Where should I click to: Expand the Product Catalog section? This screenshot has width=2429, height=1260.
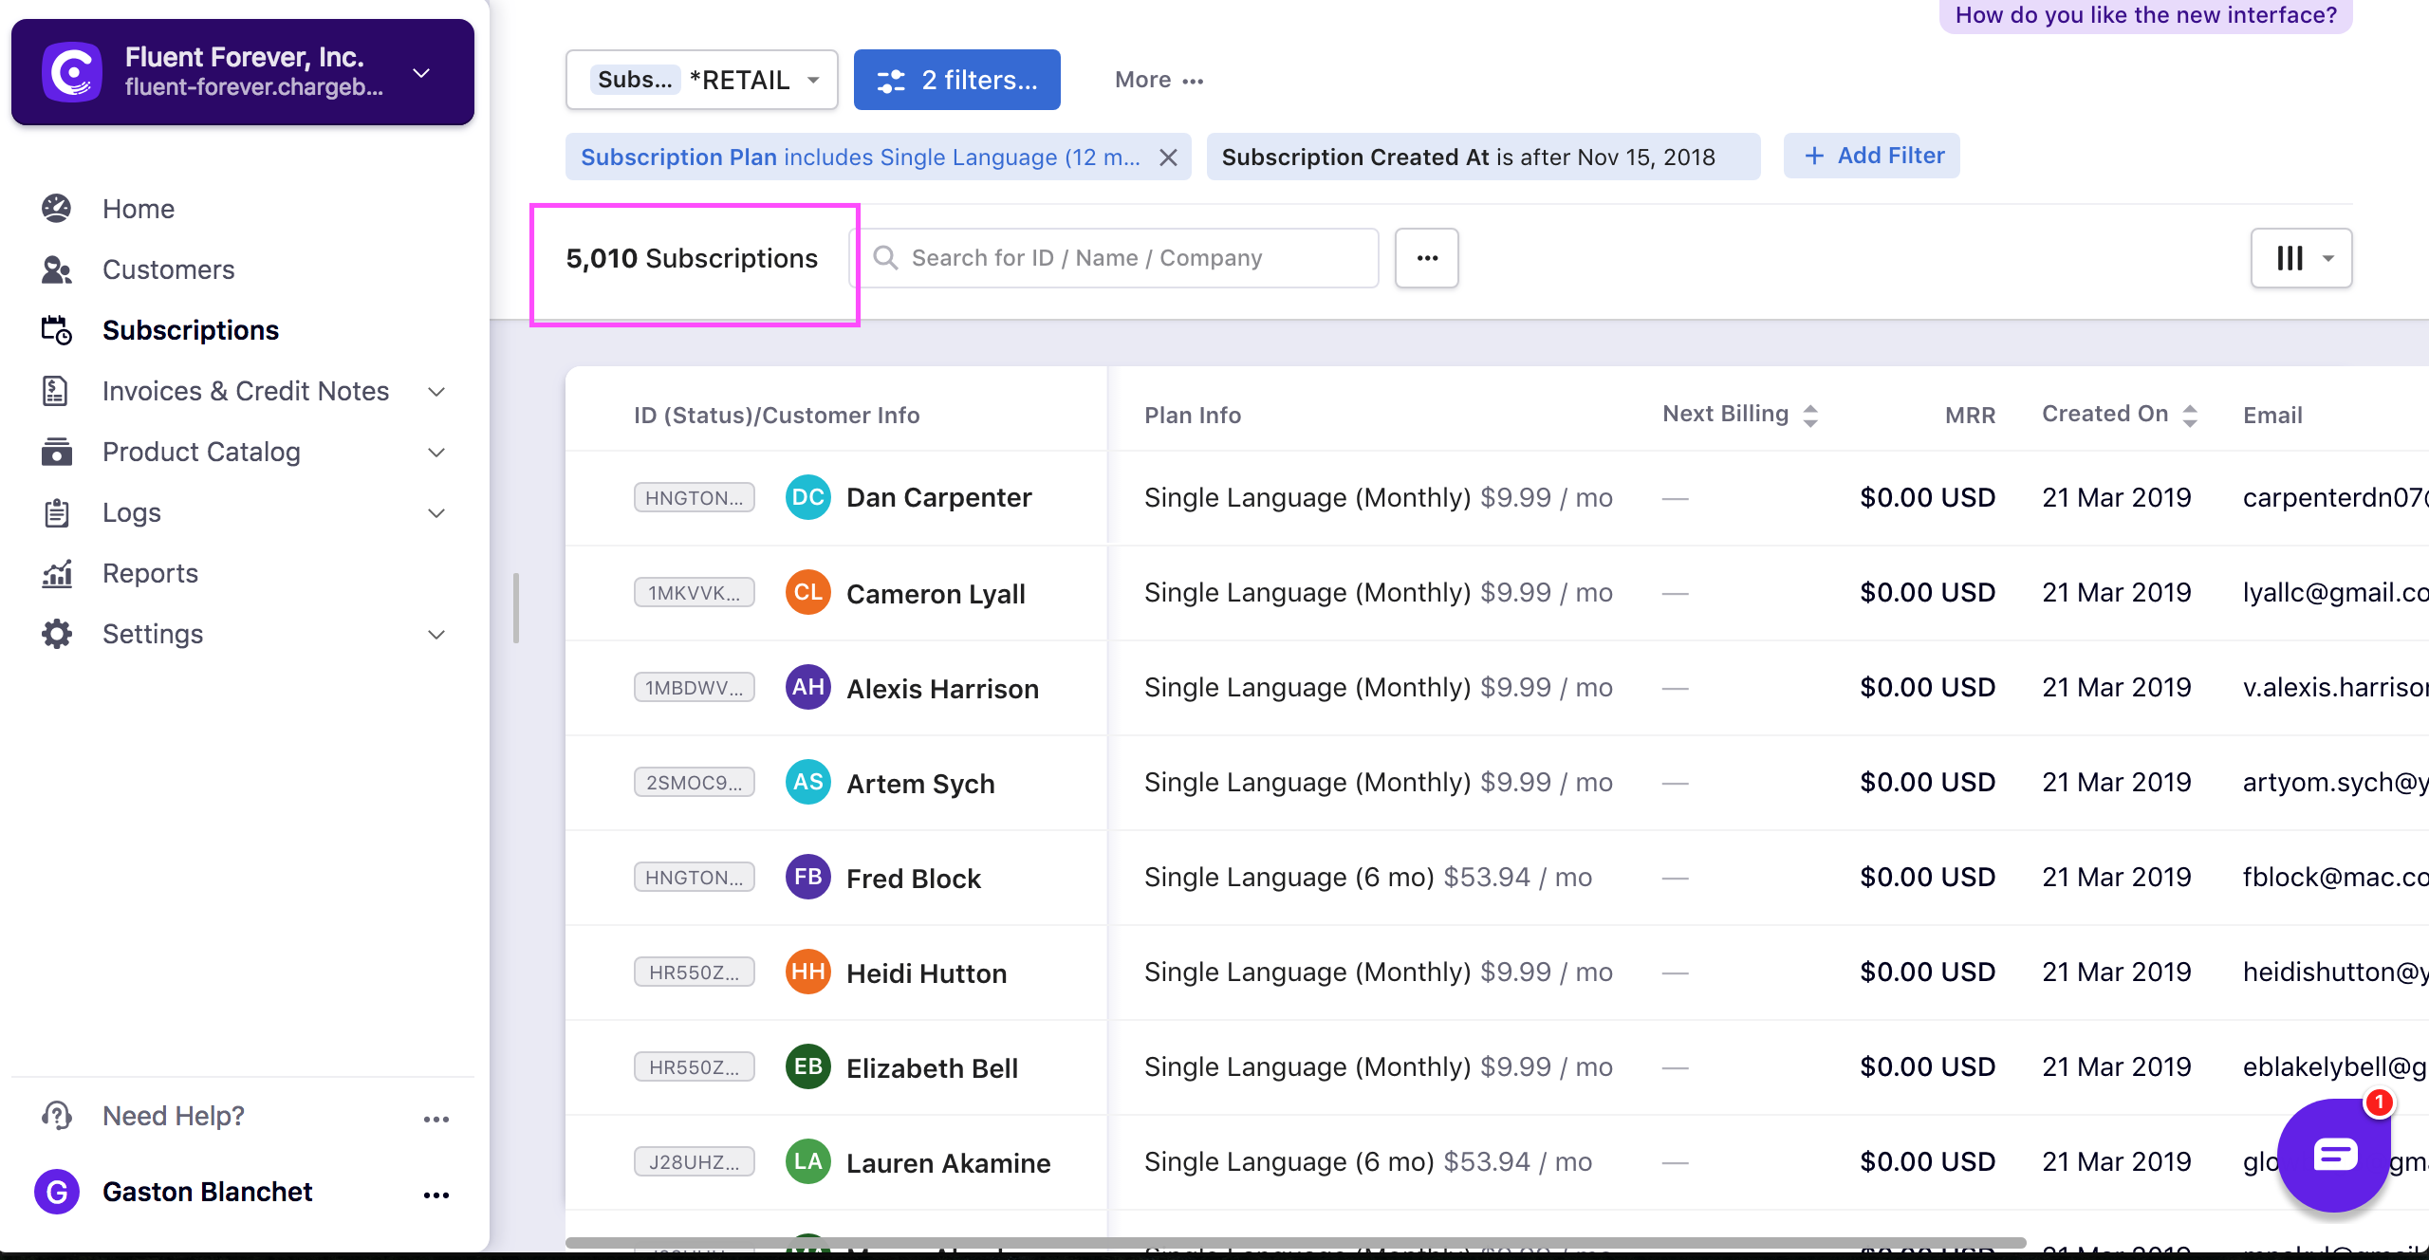tap(436, 452)
